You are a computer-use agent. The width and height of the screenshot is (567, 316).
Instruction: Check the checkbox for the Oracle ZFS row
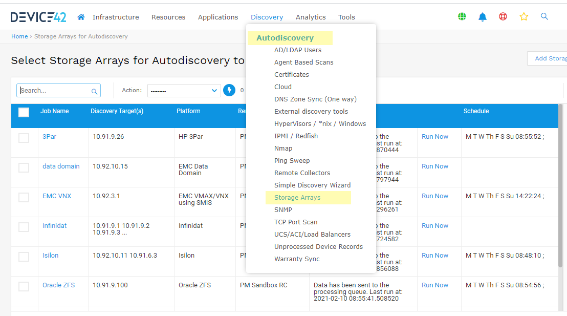24,286
